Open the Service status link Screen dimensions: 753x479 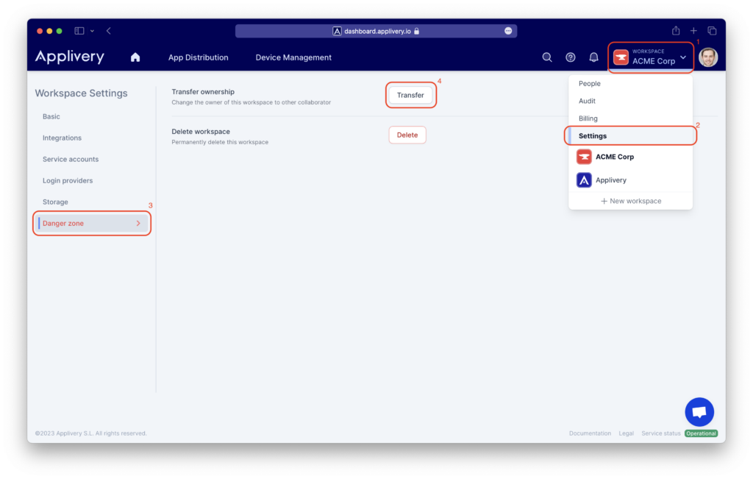661,433
